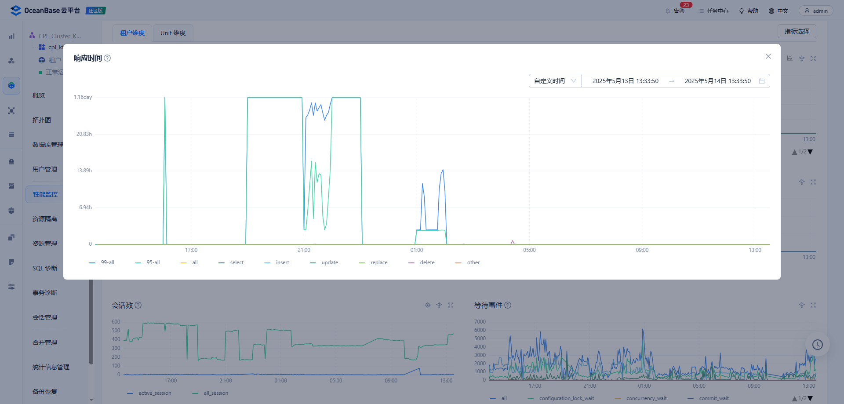Open 合并管理 in the side menu
The height and width of the screenshot is (404, 844).
coord(45,342)
